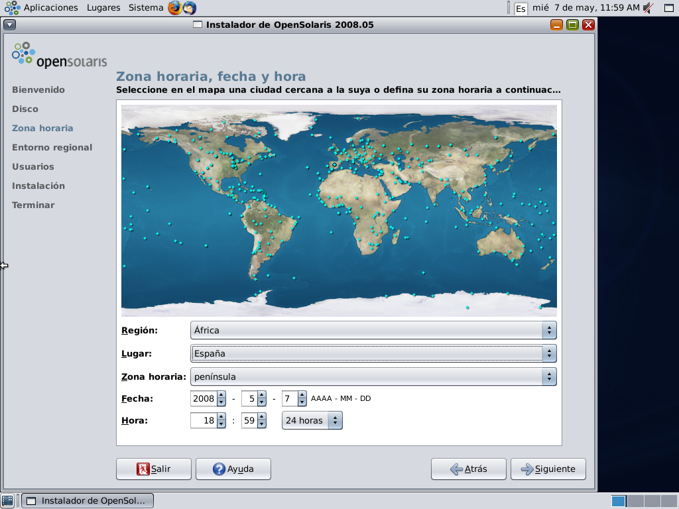This screenshot has height=509, width=679.
Task: Click the Es keyboard layout indicator
Action: pyautogui.click(x=521, y=9)
